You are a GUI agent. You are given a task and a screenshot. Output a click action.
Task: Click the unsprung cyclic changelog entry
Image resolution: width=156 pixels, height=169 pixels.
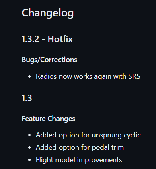88,135
